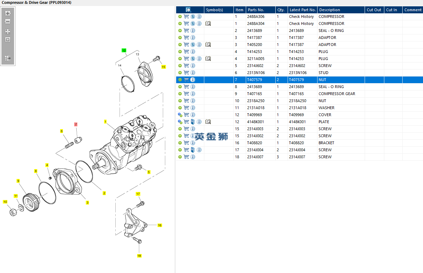This screenshot has width=423, height=273.
Task: Open the book symbol for 3211A005
Action: tap(208, 59)
